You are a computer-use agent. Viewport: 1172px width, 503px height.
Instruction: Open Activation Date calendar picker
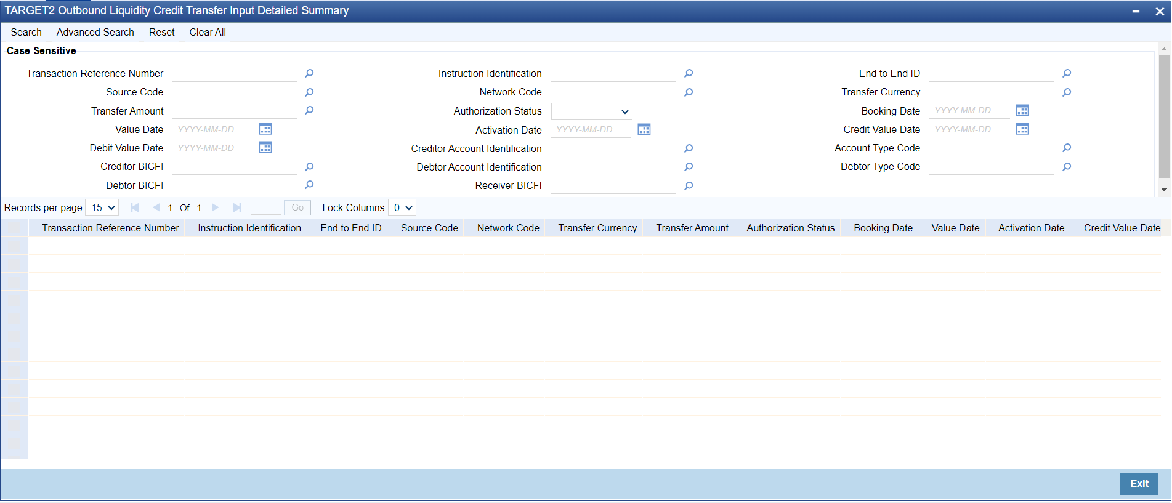644,130
